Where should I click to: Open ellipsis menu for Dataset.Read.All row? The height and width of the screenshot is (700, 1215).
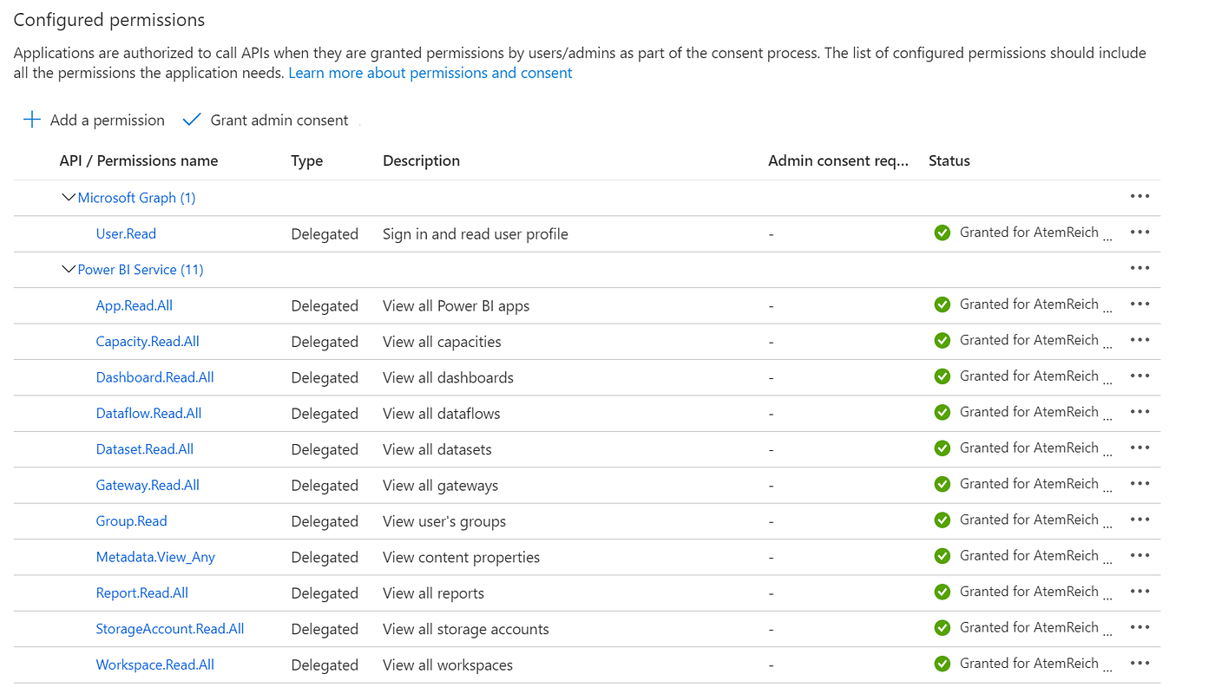tap(1139, 448)
